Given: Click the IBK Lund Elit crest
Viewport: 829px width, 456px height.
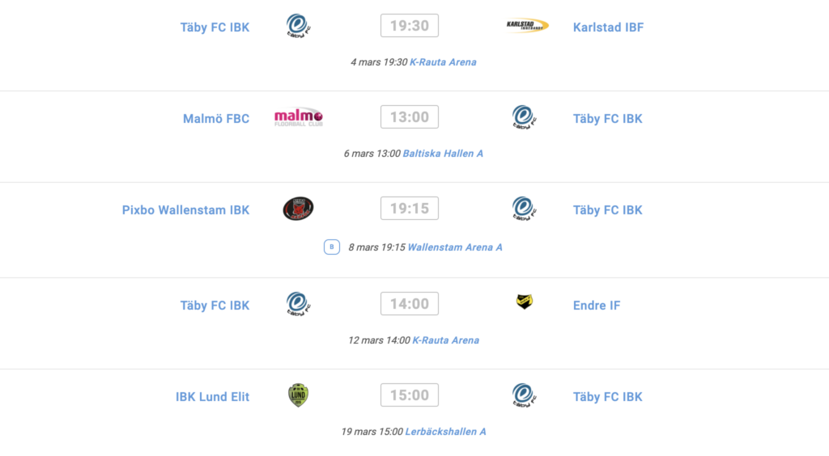Looking at the screenshot, I should coord(298,395).
